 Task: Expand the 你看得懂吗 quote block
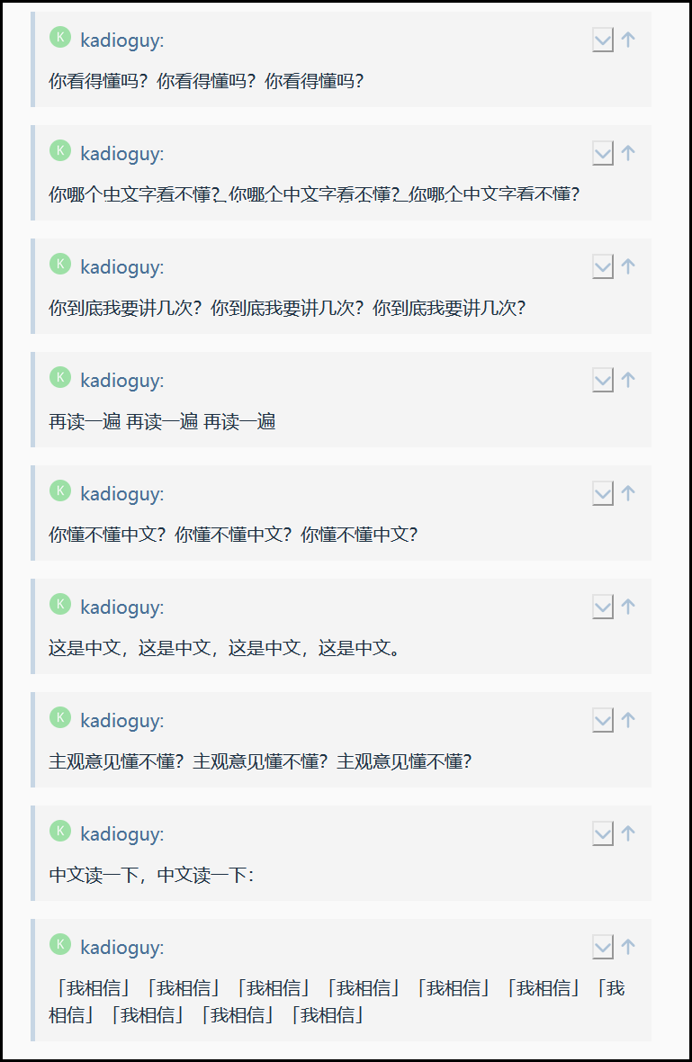click(603, 40)
